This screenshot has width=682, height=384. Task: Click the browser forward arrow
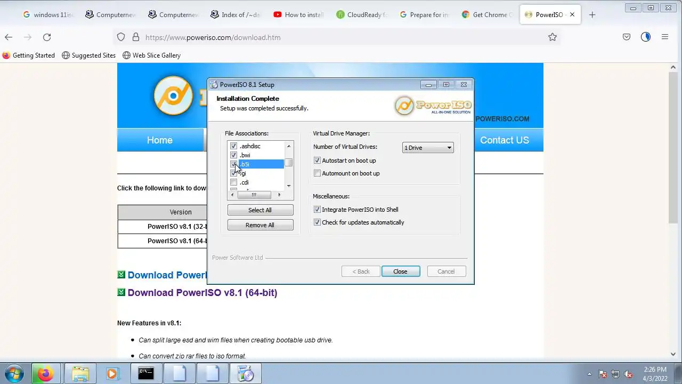click(x=28, y=37)
